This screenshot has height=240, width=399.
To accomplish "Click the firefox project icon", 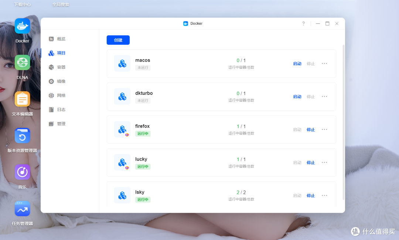I will (122, 129).
